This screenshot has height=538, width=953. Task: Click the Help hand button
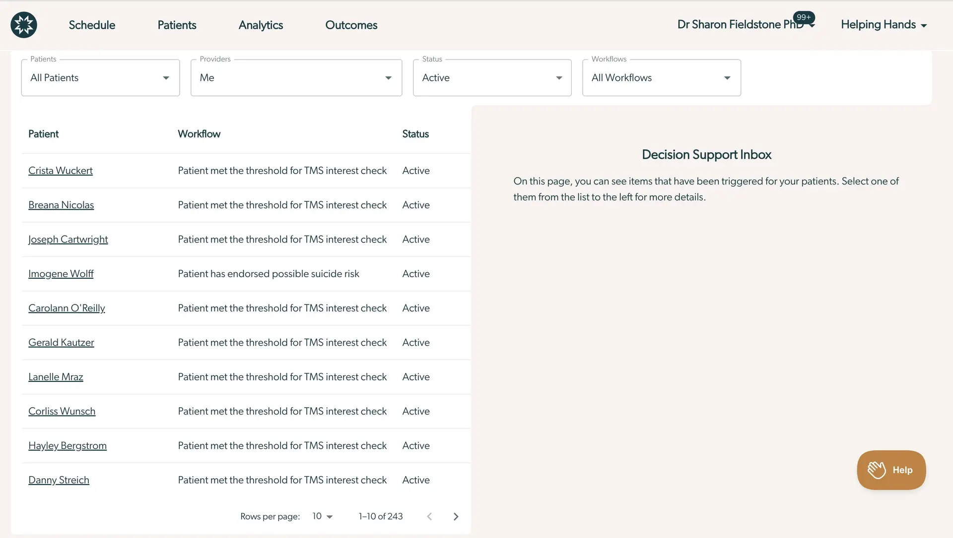891,470
